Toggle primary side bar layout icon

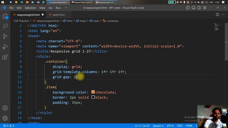(188, 8)
